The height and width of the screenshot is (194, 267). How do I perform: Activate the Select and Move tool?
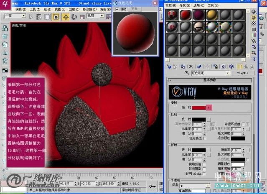click(66, 17)
